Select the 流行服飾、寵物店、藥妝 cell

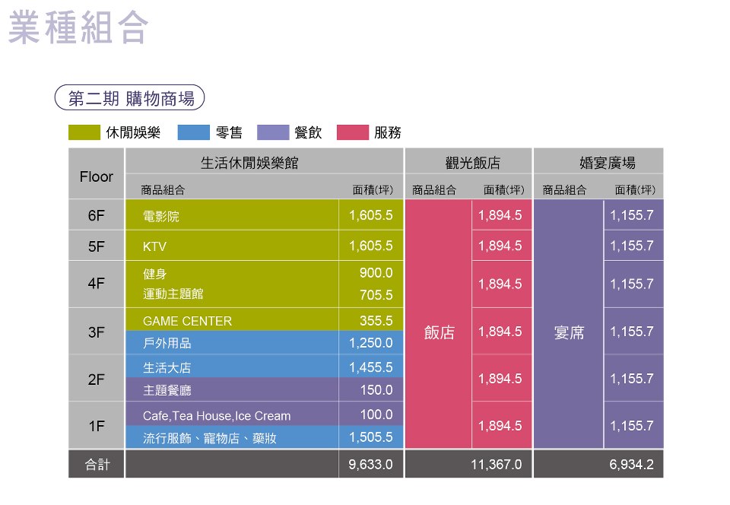click(232, 437)
